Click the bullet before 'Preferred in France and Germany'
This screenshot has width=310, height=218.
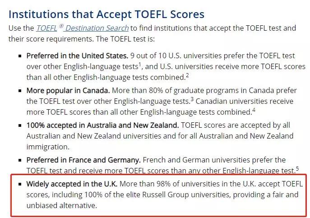pyautogui.click(x=20, y=161)
